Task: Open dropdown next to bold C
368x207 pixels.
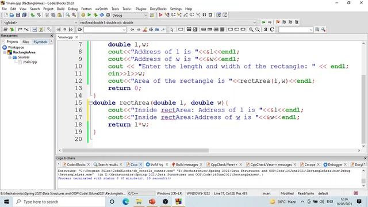Action: (310, 30)
